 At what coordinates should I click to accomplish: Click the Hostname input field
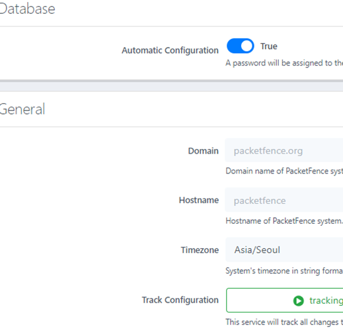click(x=284, y=200)
